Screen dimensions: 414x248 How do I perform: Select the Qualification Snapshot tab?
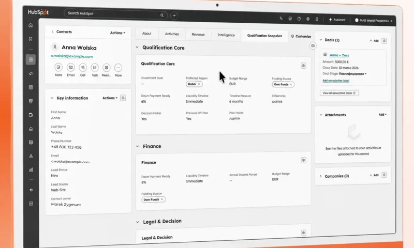tap(264, 36)
